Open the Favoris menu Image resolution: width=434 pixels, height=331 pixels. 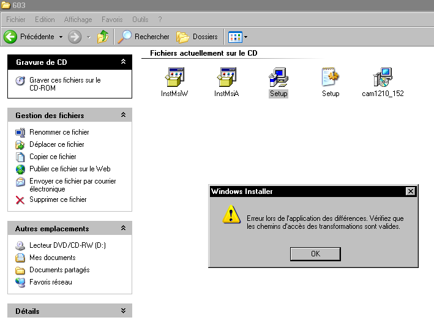point(112,20)
